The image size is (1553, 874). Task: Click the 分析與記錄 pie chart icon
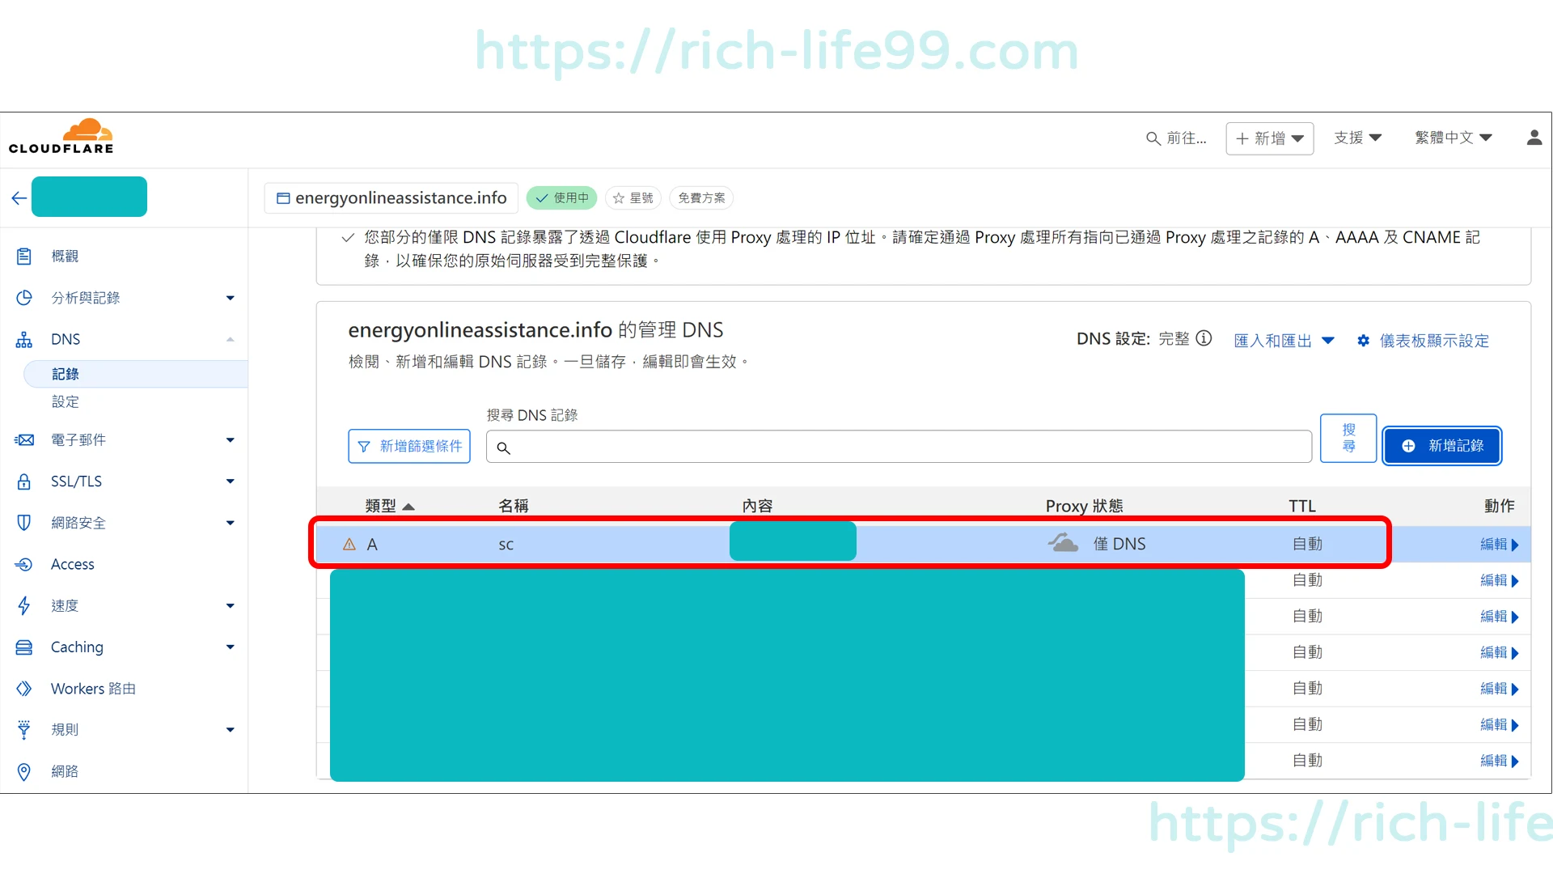pos(24,298)
